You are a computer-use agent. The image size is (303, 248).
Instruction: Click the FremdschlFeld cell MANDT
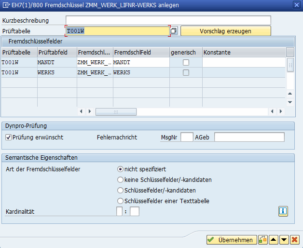(x=141, y=62)
